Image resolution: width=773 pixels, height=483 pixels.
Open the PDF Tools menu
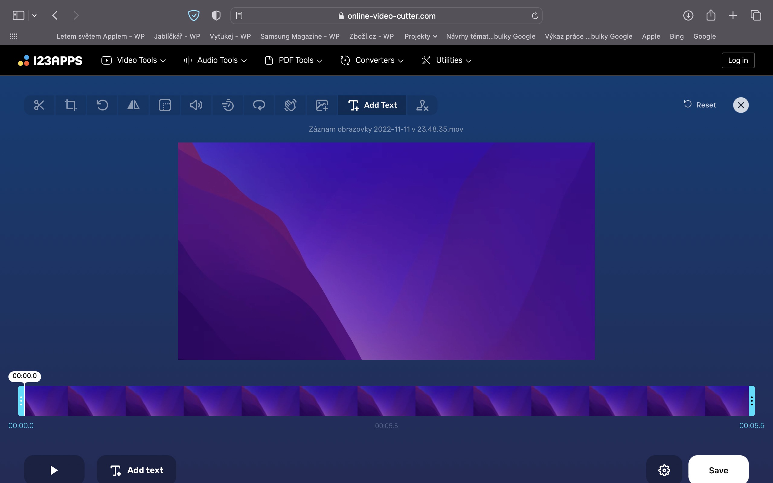[293, 60]
